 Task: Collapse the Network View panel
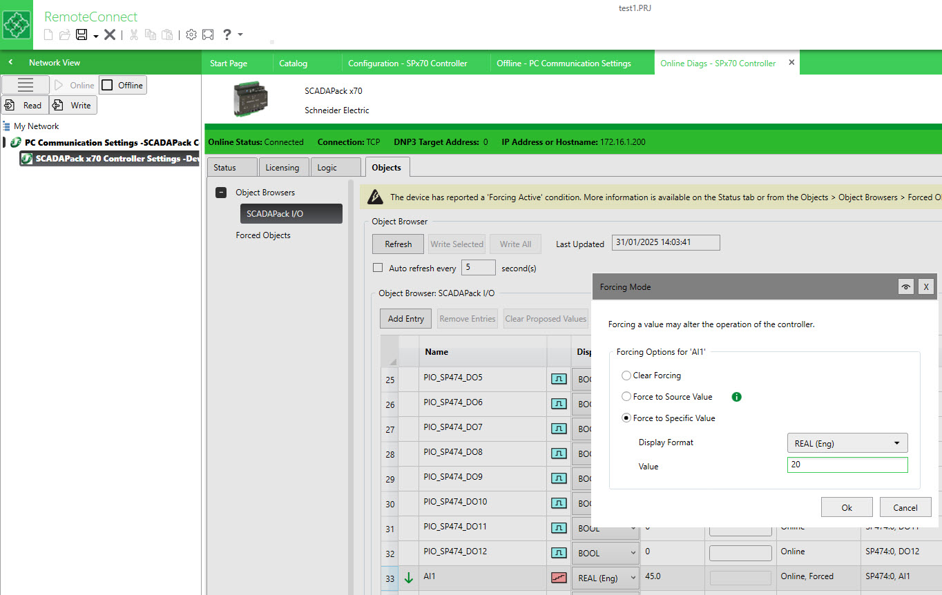click(x=10, y=62)
